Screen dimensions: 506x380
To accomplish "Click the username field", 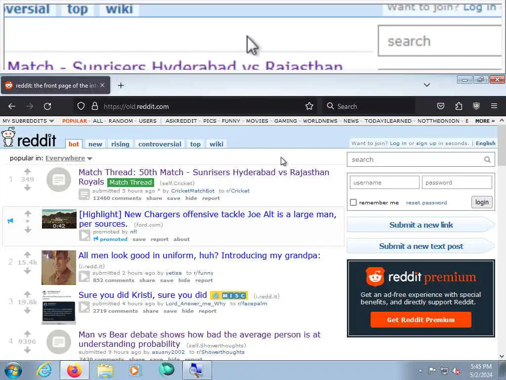I will (x=384, y=183).
